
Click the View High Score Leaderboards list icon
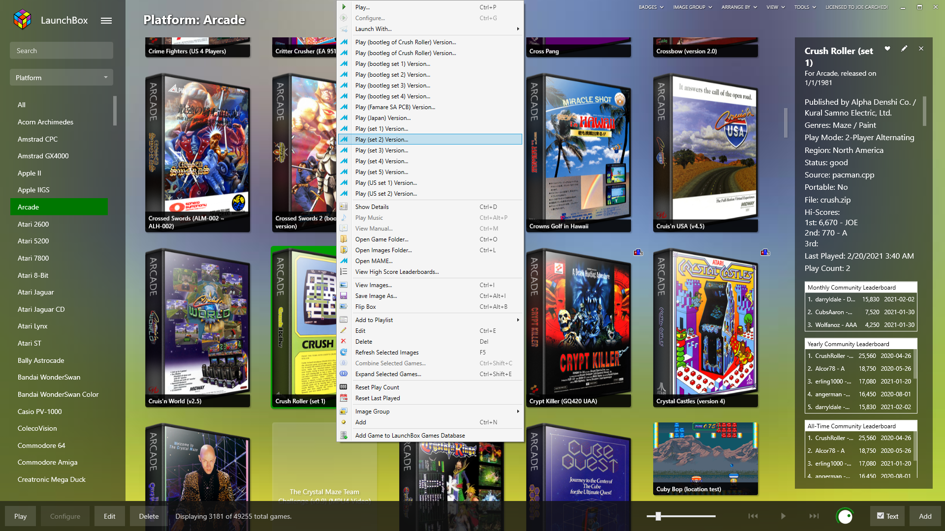click(344, 272)
